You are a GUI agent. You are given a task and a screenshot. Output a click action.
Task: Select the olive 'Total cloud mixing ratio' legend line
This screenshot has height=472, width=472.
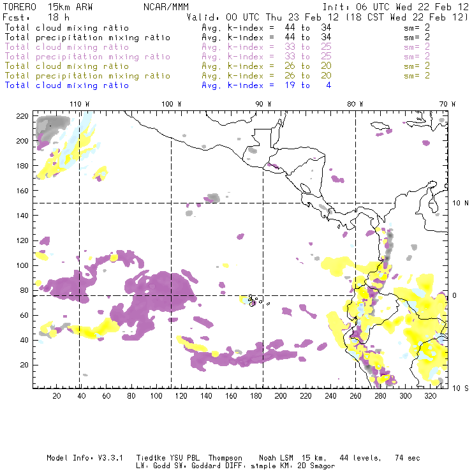[x=67, y=66]
